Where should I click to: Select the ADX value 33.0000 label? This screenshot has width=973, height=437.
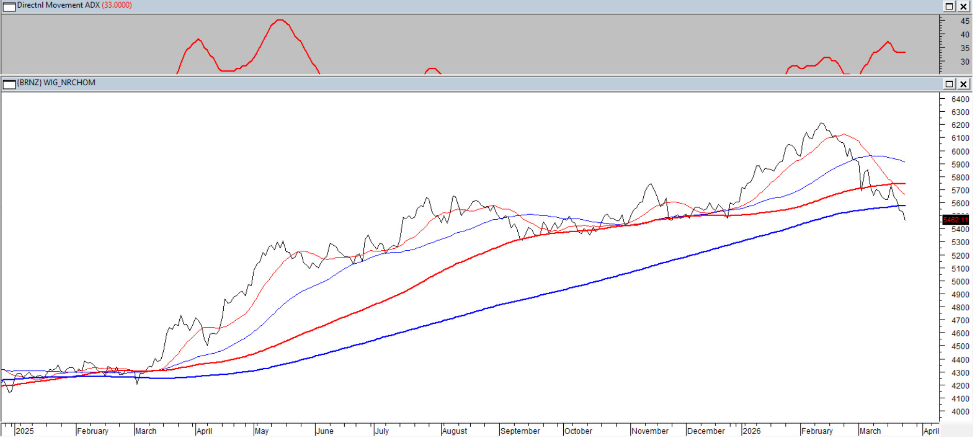pos(117,5)
